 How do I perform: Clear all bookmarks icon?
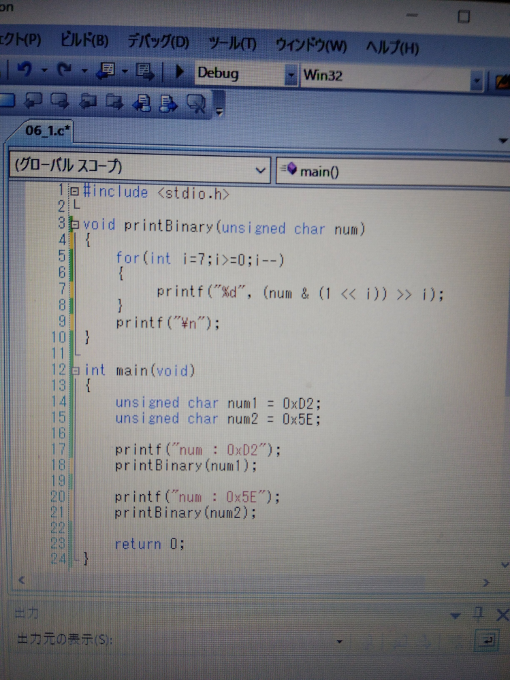click(x=196, y=104)
